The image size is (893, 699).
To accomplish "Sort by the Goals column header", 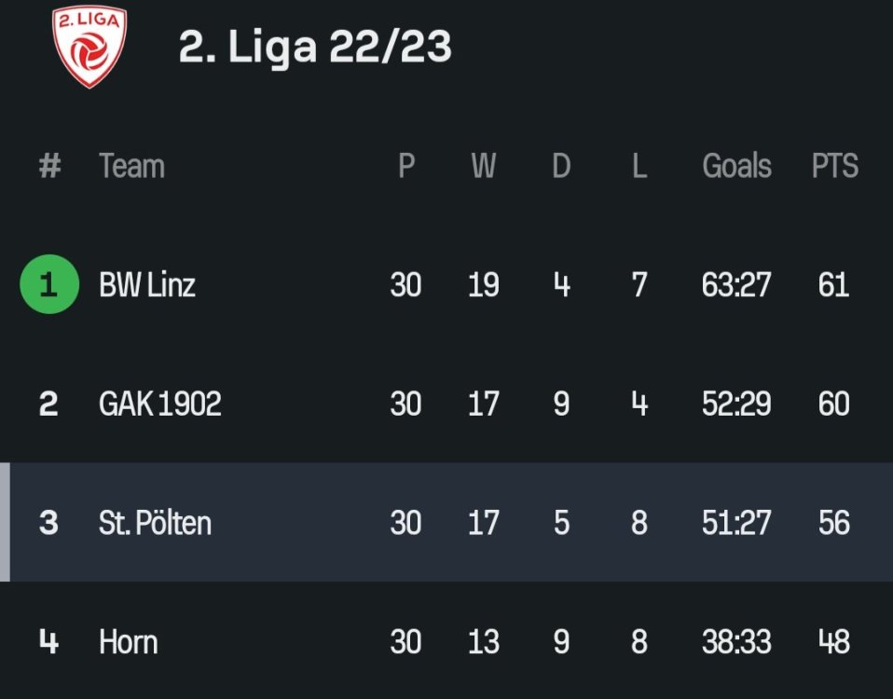I will (x=736, y=166).
